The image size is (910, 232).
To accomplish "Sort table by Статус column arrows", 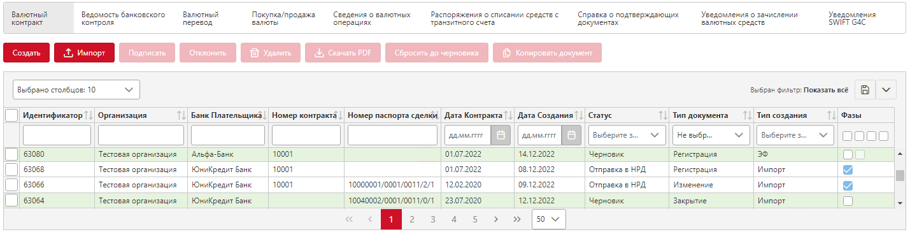I will (662, 115).
